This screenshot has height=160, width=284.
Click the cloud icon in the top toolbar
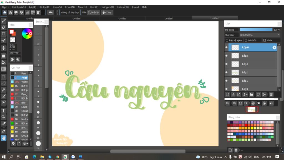(5, 12)
